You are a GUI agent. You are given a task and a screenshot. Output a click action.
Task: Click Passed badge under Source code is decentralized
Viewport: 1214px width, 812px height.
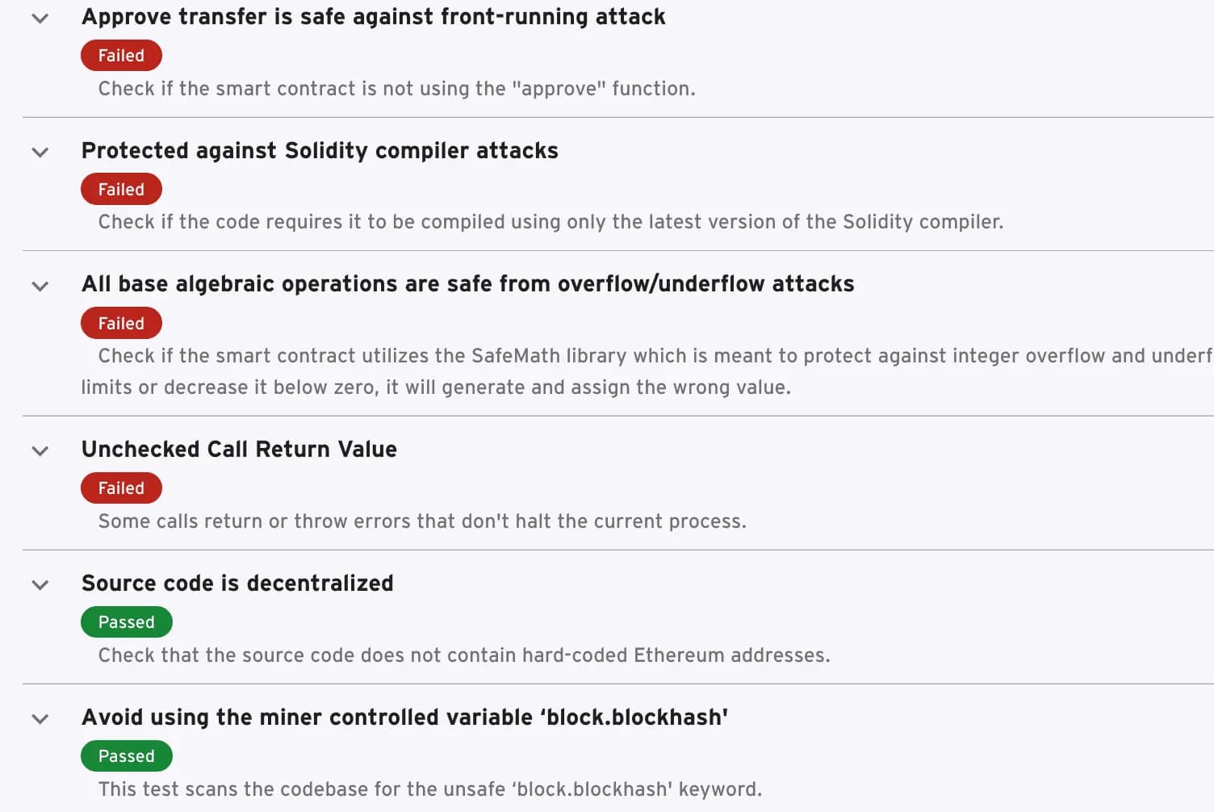pos(126,622)
